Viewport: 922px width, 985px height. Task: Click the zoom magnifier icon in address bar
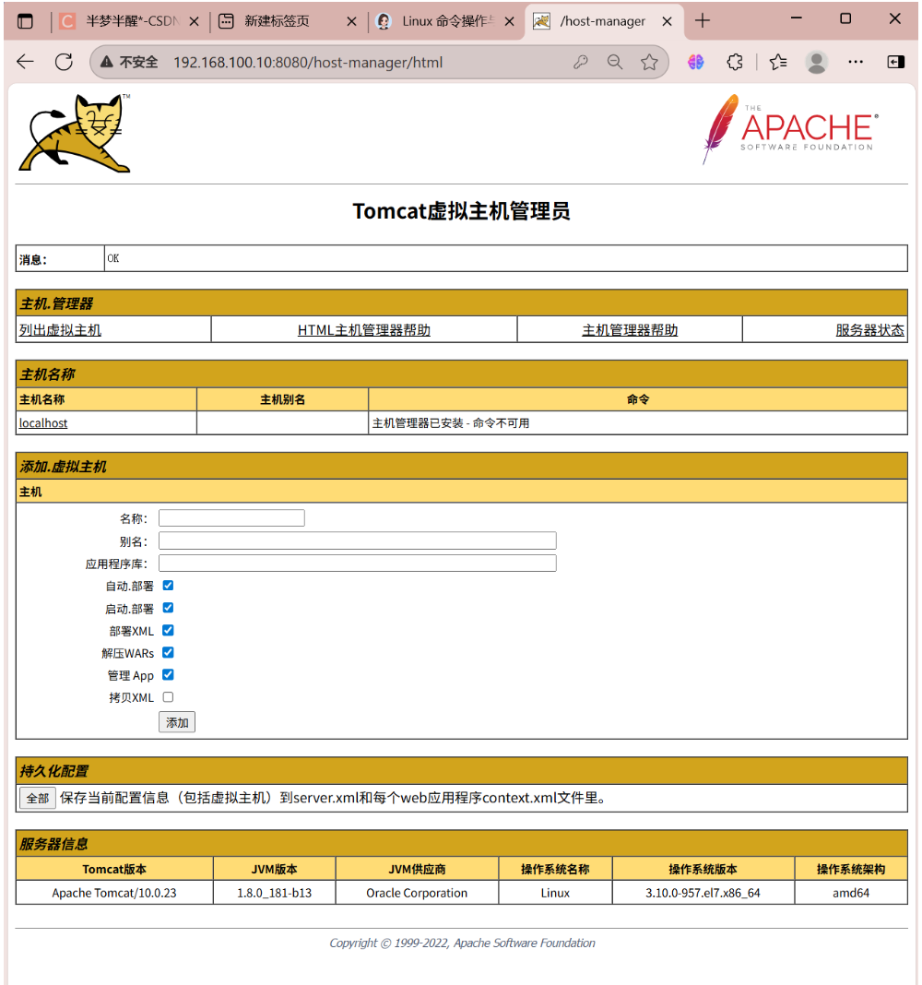pos(615,62)
